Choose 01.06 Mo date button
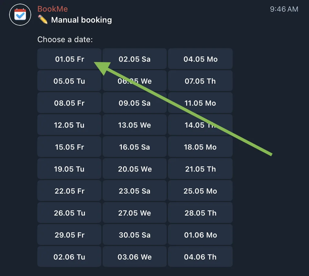This screenshot has height=276, width=309. point(200,234)
